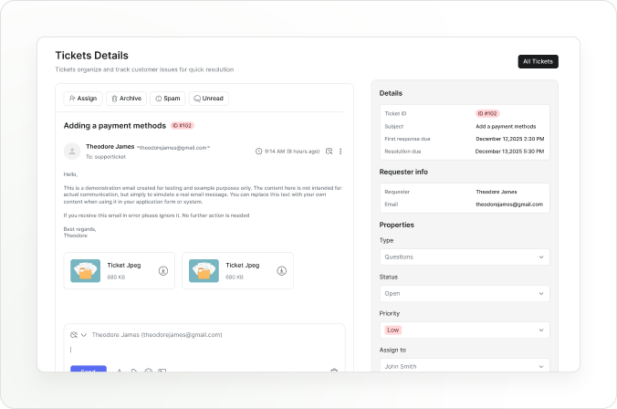
Task: Click the reply icon beside timestamp
Action: (329, 151)
